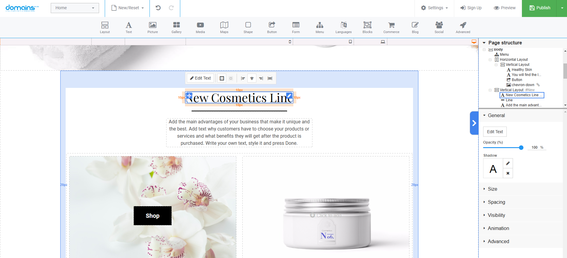Select Button item in page structure
Image resolution: width=567 pixels, height=258 pixels.
(514, 80)
